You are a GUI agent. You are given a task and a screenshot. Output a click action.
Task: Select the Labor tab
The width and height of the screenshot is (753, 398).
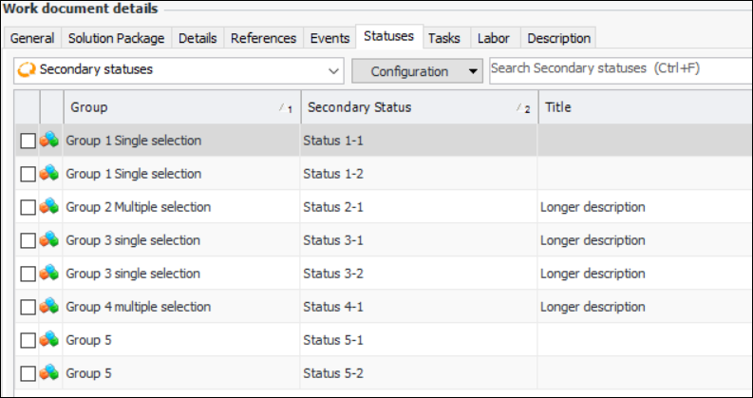point(494,38)
